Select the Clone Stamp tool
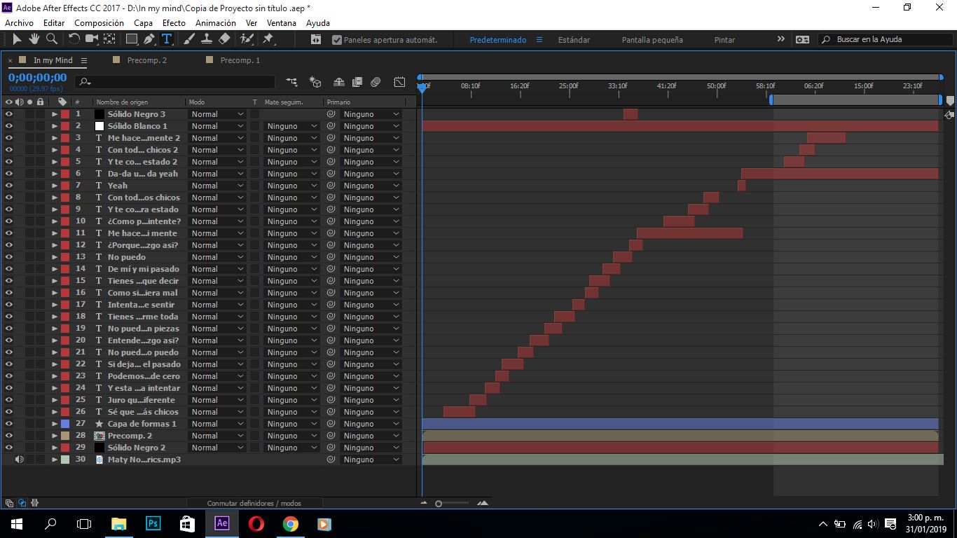Image resolution: width=957 pixels, height=538 pixels. 207,39
